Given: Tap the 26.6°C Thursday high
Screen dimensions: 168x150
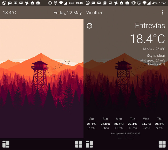Looking at the screenshot, I should 160,124.
